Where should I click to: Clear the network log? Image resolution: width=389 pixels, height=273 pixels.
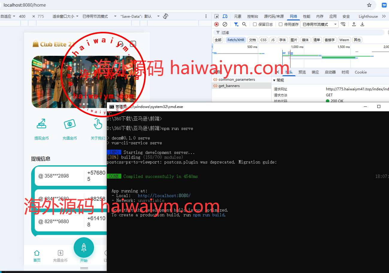[225, 24]
